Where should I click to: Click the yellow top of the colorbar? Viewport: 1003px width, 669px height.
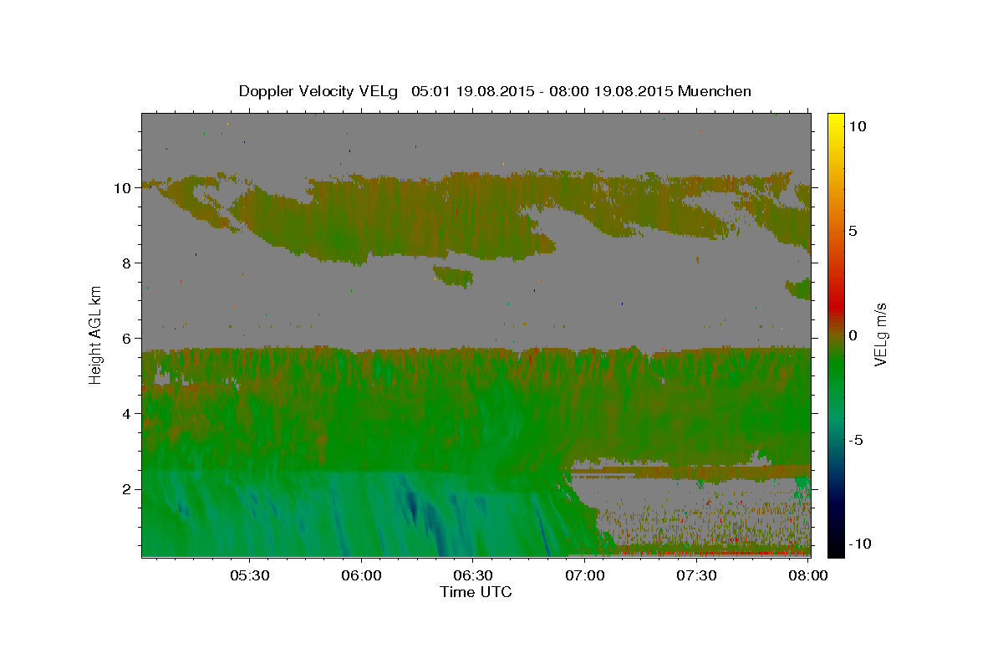point(835,119)
